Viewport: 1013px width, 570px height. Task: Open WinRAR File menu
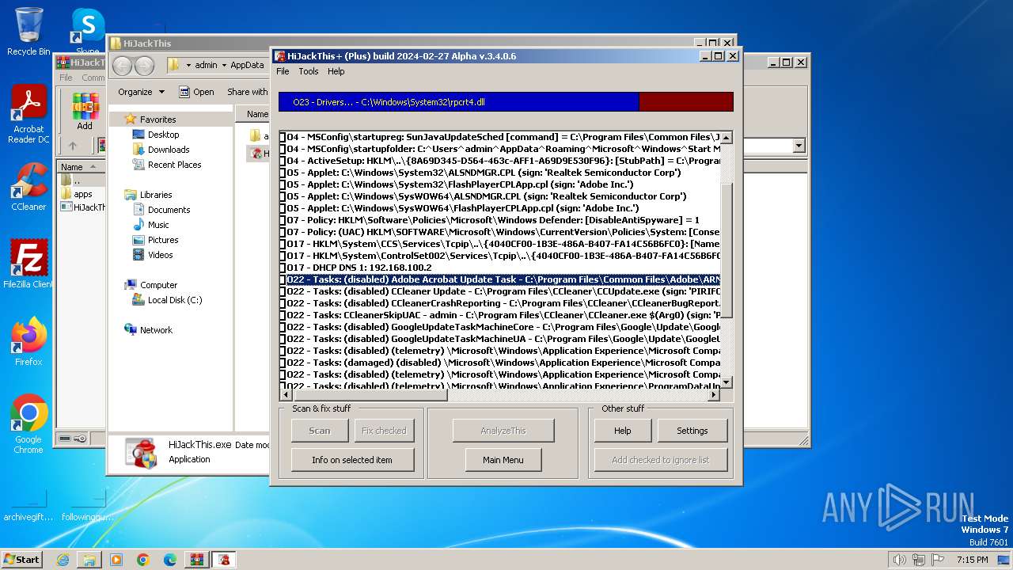tap(66, 78)
